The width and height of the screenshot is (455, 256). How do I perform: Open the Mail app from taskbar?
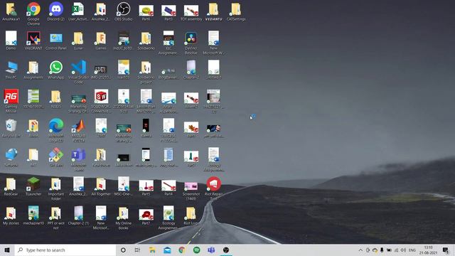click(167, 250)
